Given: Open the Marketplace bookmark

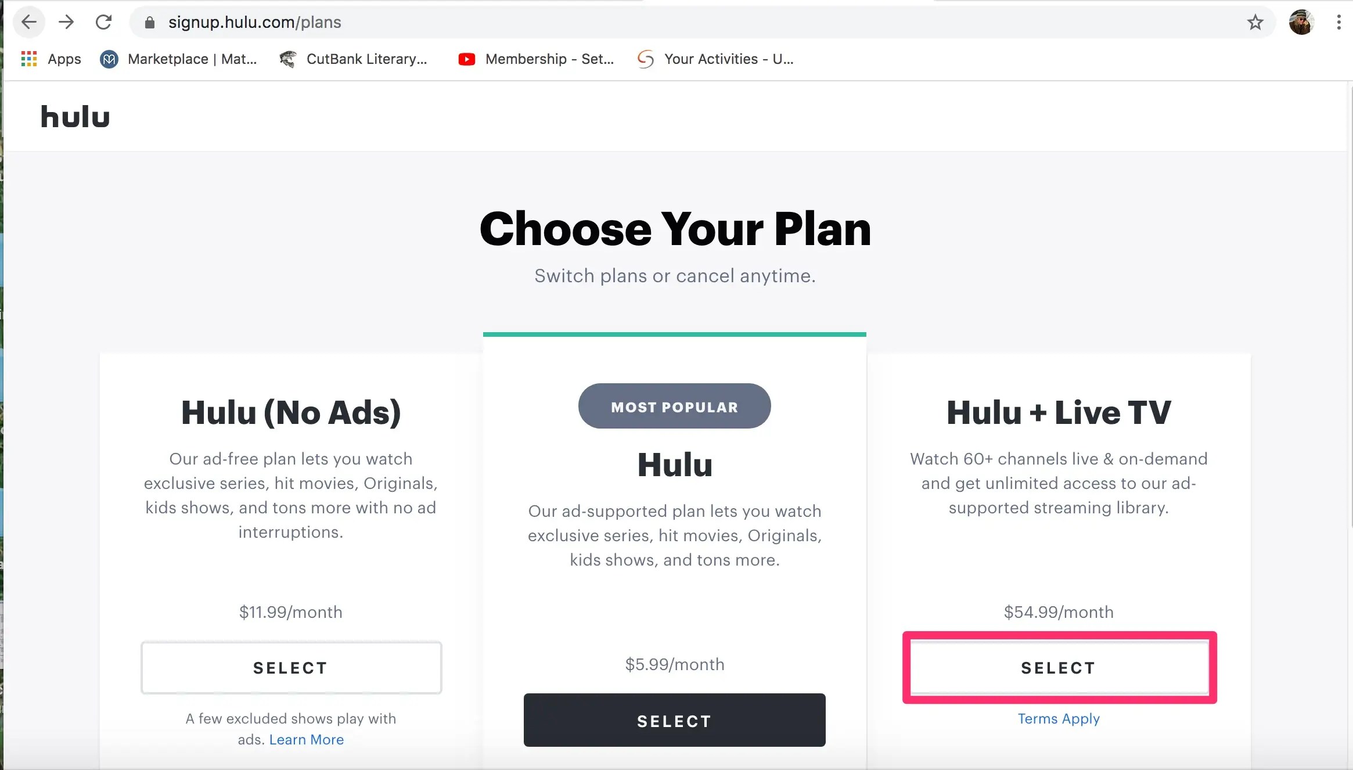Looking at the screenshot, I should point(179,59).
